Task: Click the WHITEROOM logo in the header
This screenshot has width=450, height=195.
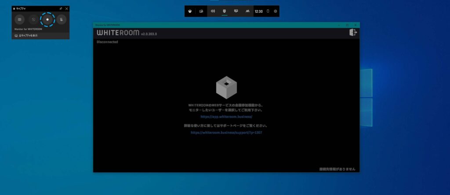Action: point(118,32)
